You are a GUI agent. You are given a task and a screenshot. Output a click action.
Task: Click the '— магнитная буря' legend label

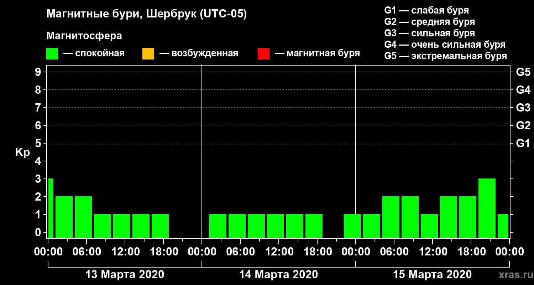317,53
